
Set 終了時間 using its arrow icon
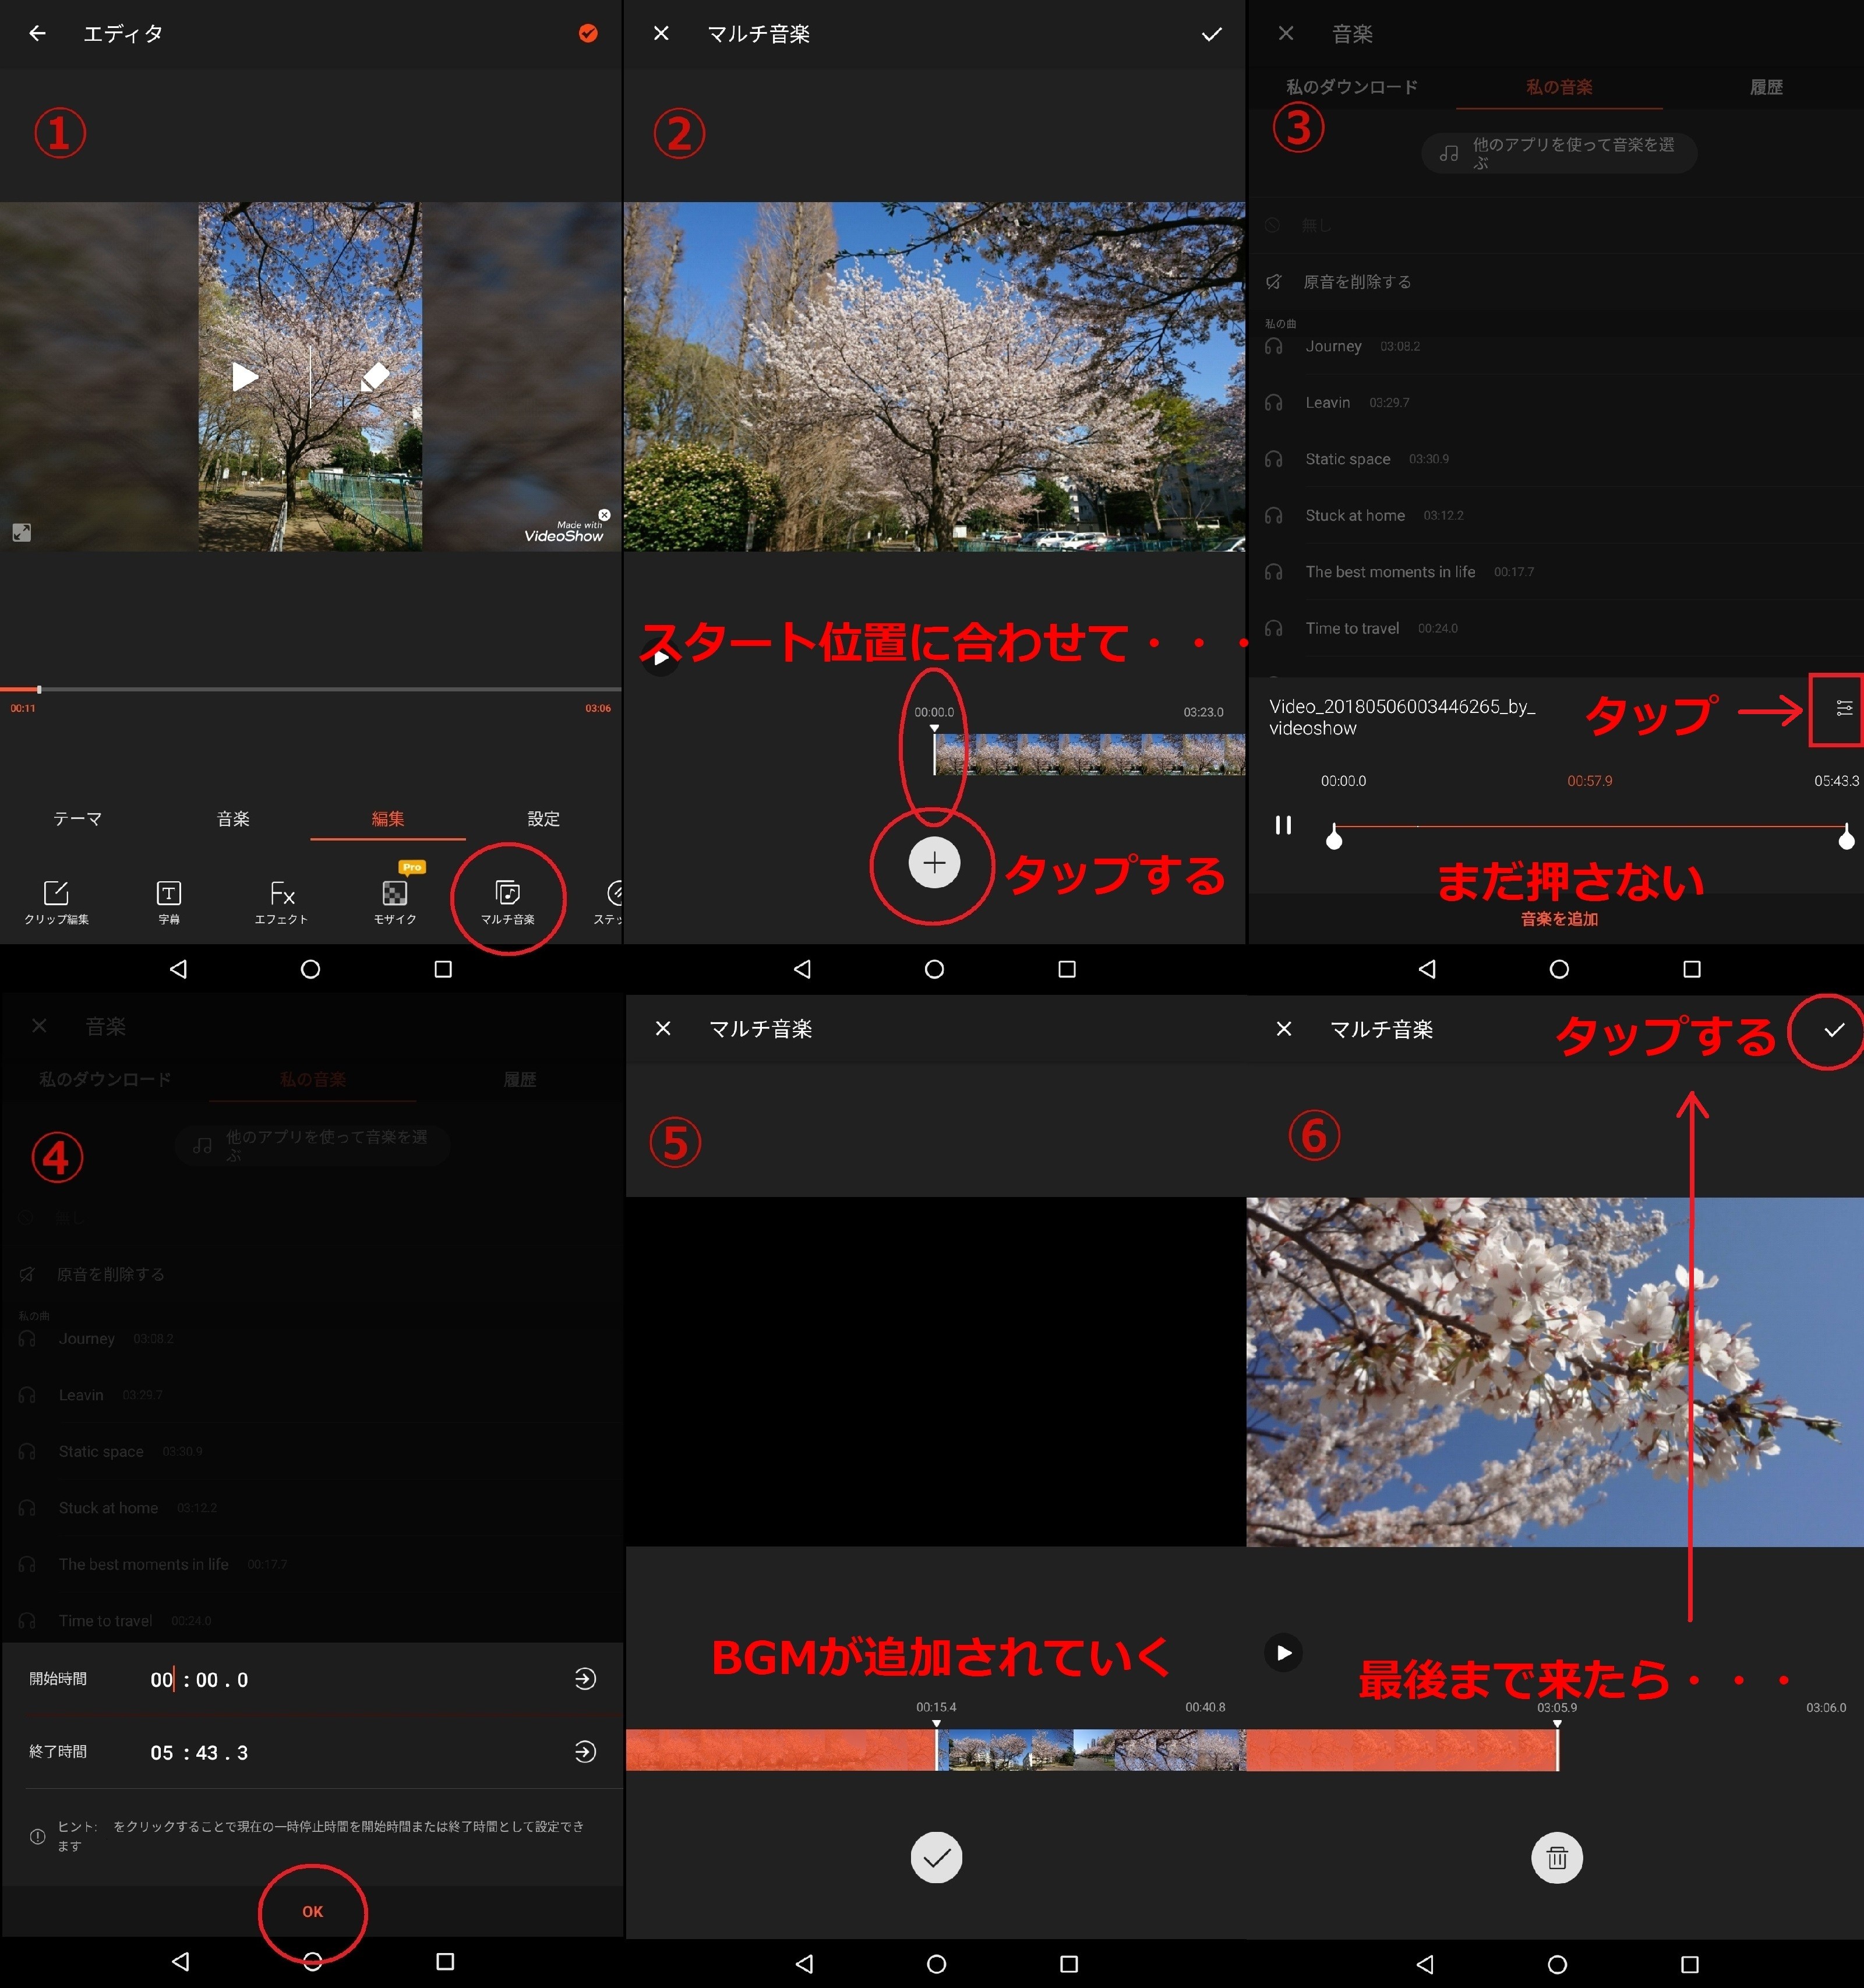586,1752
